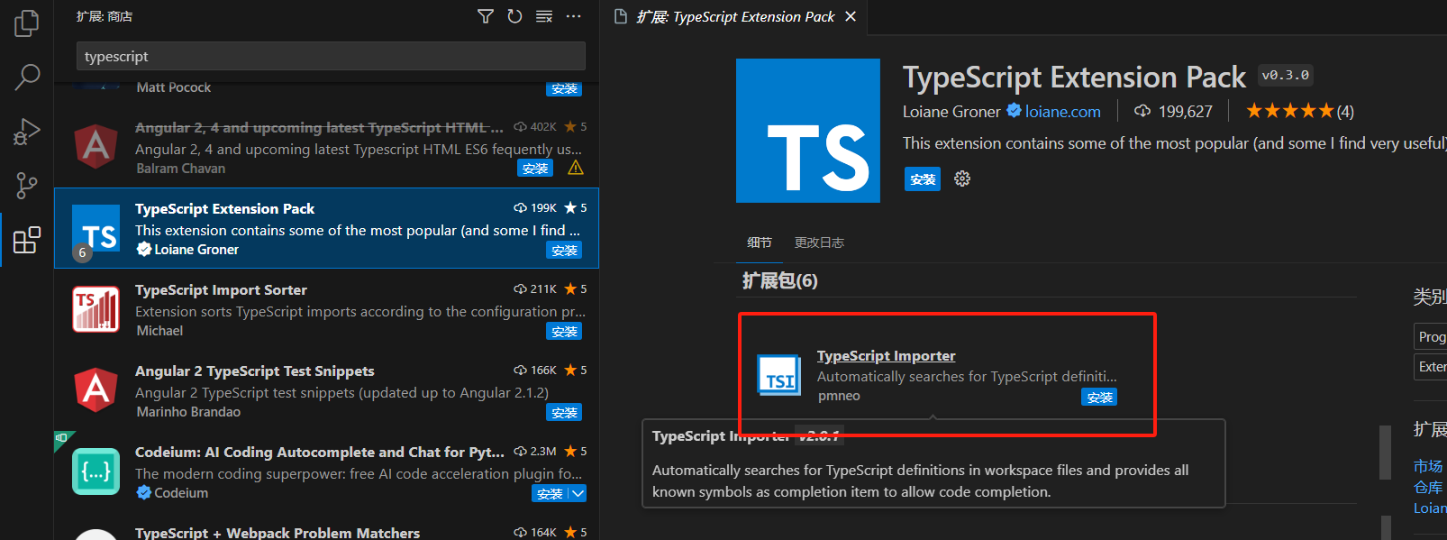The image size is (1447, 540).
Task: Switch to the 细节 details tab
Action: [760, 242]
